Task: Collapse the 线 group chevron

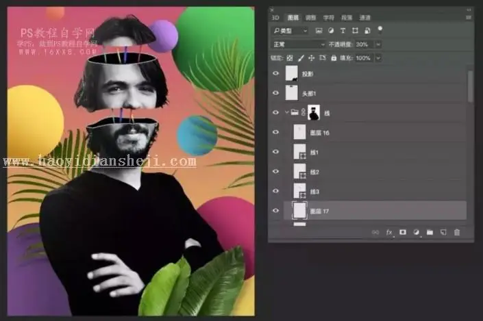Action: (286, 112)
